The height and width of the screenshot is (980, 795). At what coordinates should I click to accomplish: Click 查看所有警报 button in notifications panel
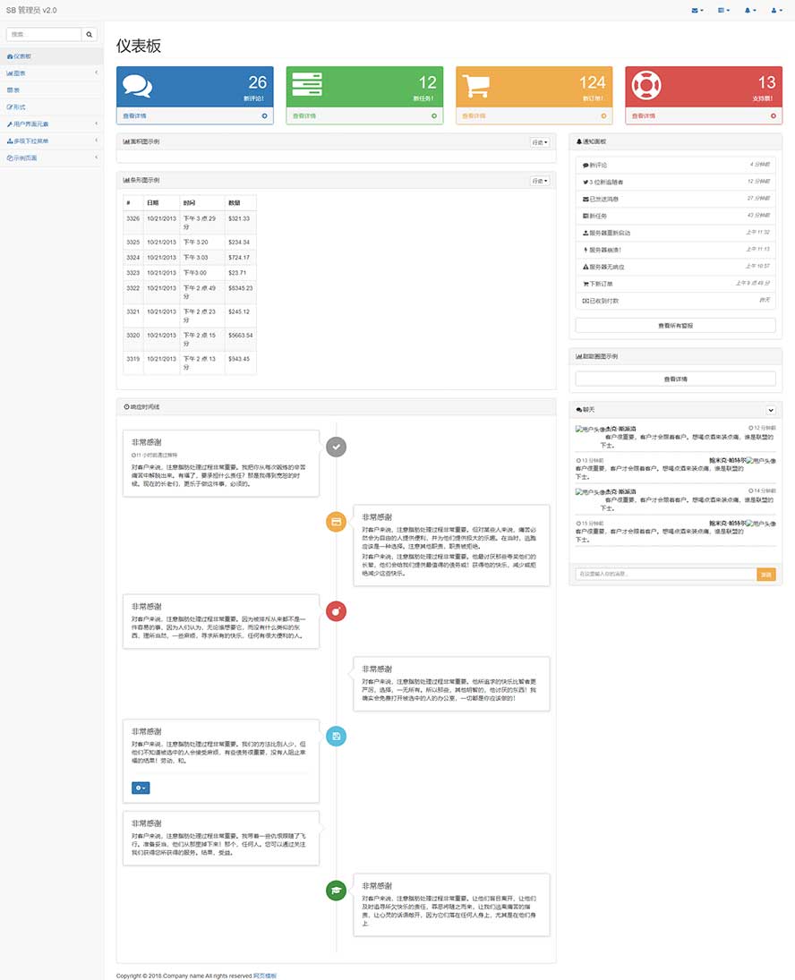click(675, 326)
